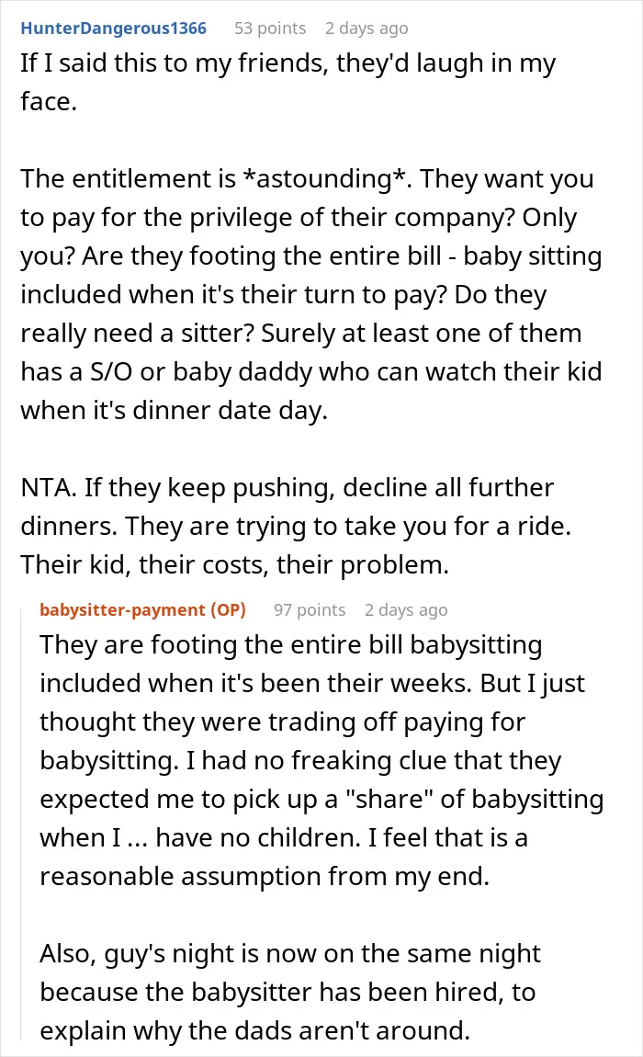Click the 53 points score label
This screenshot has height=1057, width=643.
point(270,28)
